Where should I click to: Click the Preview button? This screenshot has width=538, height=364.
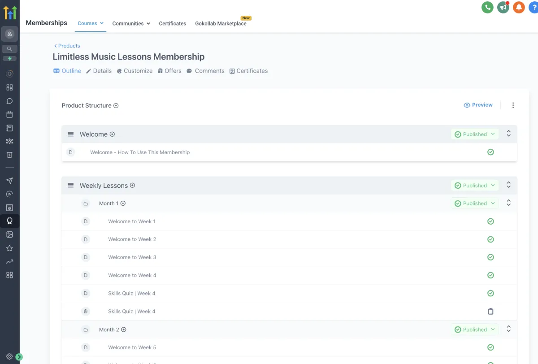coord(478,105)
